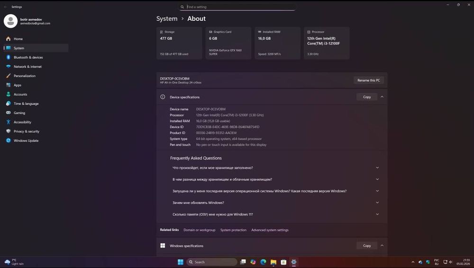Open File Explorer from the taskbar
Screen dimensions: 474x268
(x=273, y=262)
